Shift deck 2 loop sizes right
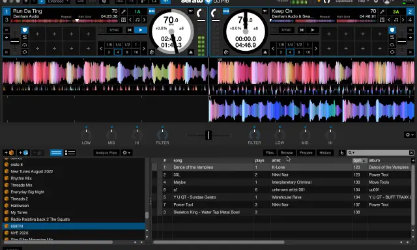This screenshot has width=417, height=250. coord(316,48)
